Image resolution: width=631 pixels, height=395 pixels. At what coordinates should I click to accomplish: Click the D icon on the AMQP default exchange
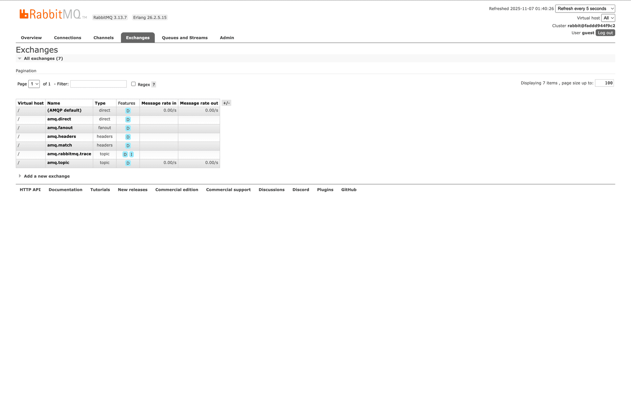[128, 111]
